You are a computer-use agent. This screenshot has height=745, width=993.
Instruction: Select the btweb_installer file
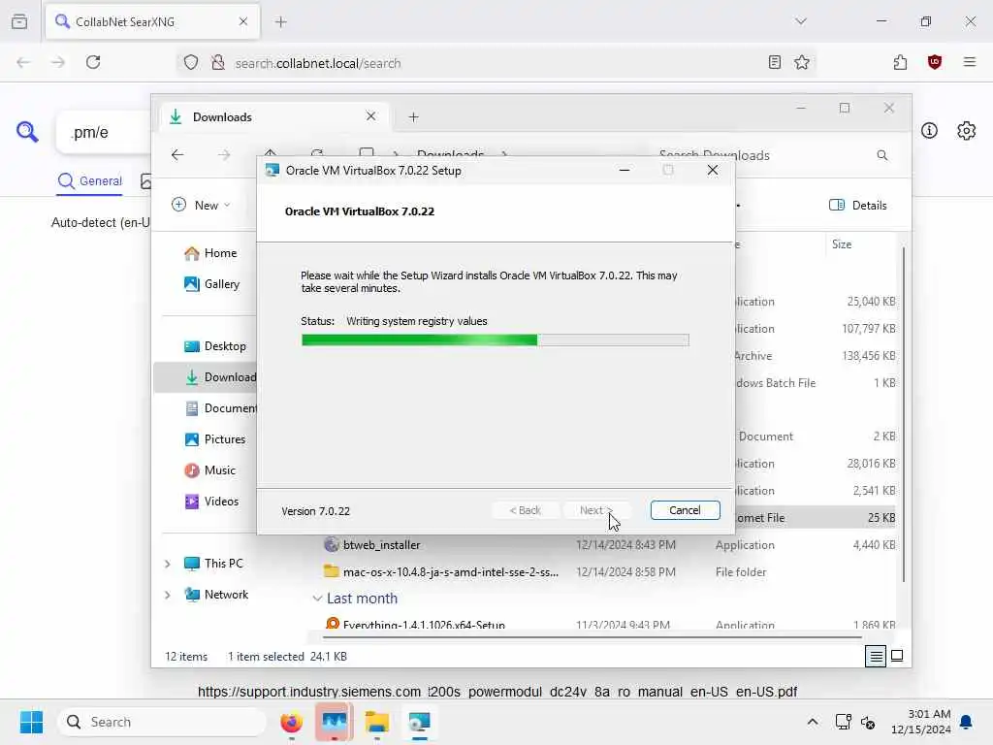pos(382,545)
